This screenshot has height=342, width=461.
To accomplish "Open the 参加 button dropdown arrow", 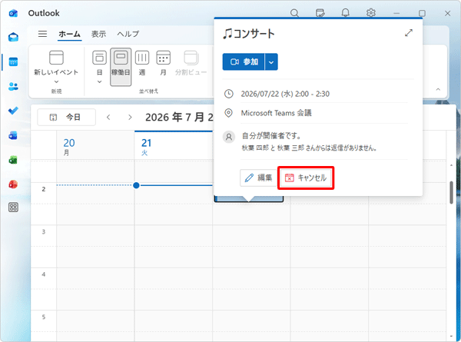I will (x=271, y=61).
